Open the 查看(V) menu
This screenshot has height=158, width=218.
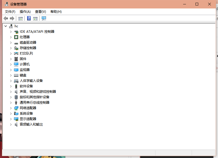[x=40, y=12]
